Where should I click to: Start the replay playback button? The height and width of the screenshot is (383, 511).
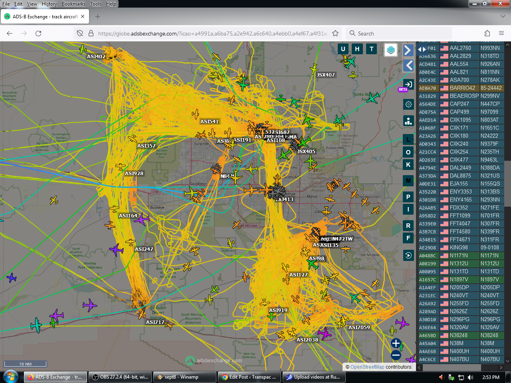408,255
